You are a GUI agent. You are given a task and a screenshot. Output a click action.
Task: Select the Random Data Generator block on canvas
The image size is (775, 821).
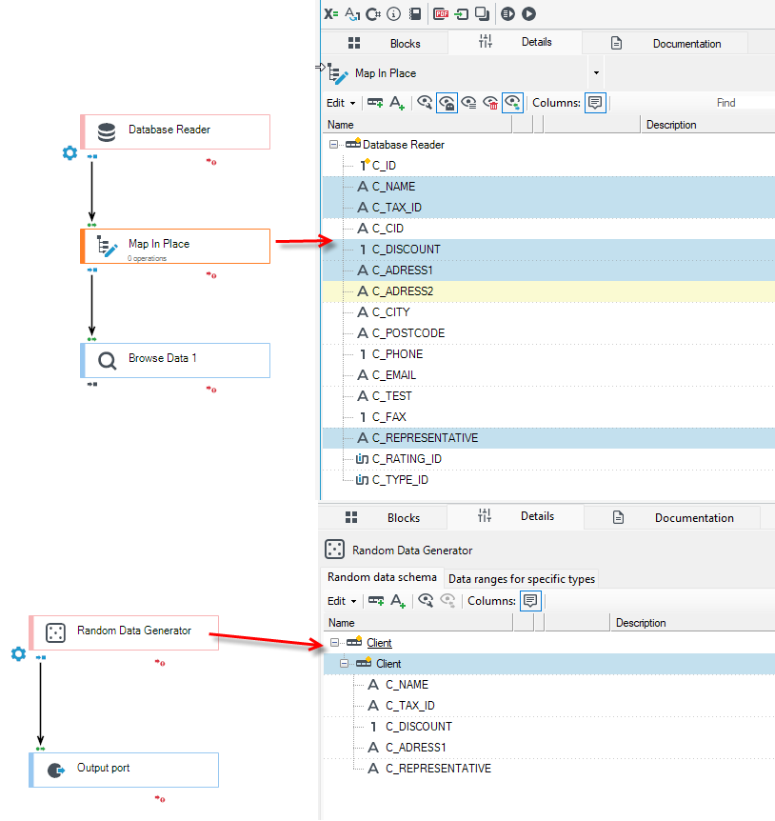click(x=124, y=632)
